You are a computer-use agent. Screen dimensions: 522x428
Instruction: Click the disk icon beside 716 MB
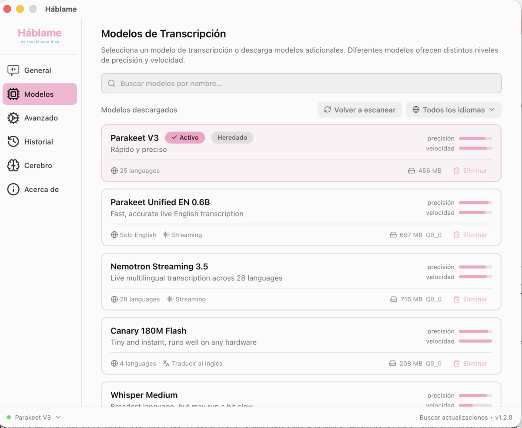[394, 299]
